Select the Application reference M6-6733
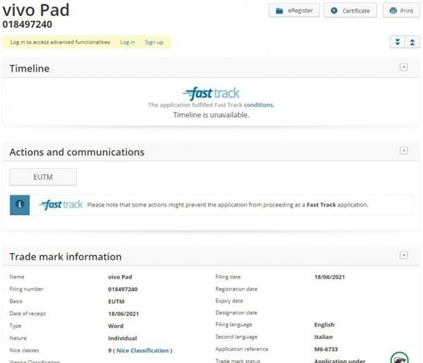Viewport: 423px width, 363px height. (326, 349)
